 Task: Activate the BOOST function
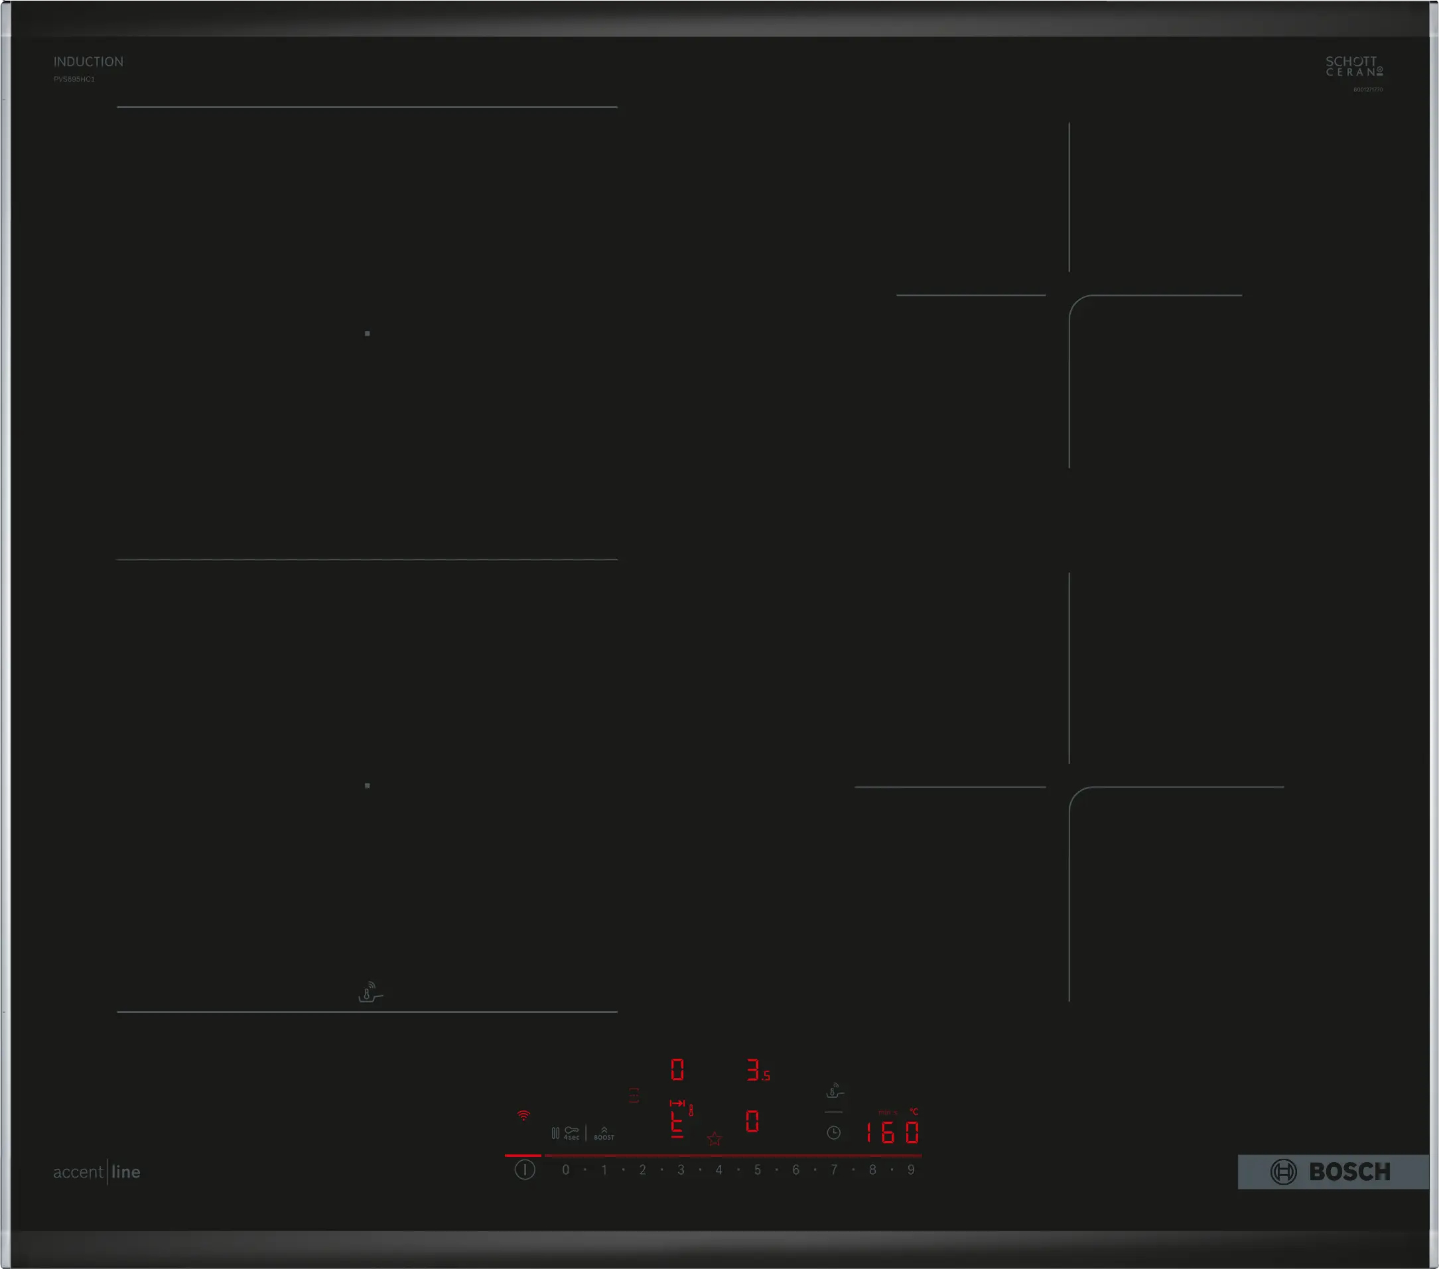(x=604, y=1133)
